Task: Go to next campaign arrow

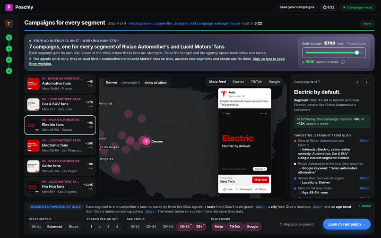Action: (x=366, y=82)
